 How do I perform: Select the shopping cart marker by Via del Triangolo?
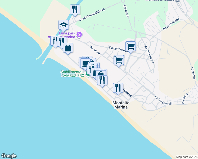point(130,47)
